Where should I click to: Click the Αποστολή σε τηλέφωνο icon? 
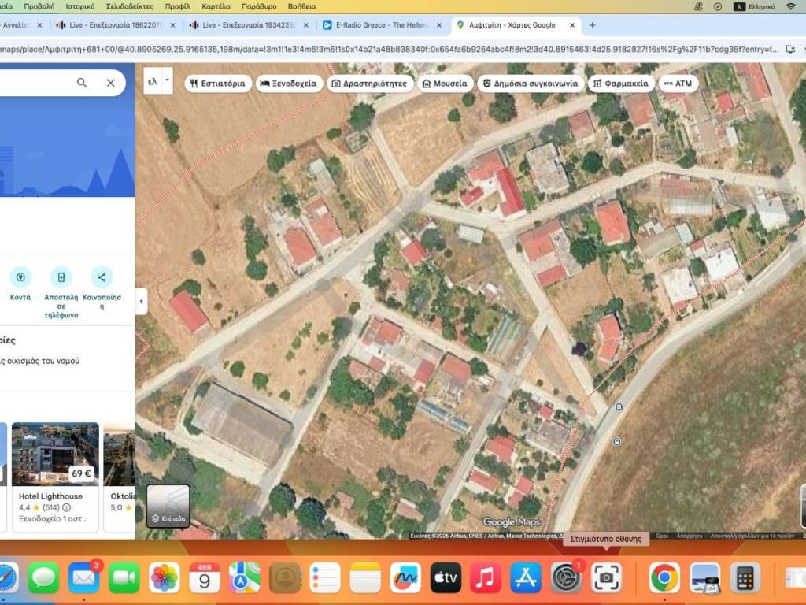tap(61, 277)
